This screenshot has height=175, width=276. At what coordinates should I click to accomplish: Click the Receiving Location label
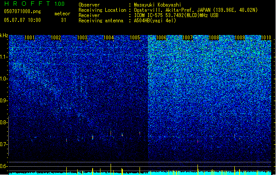(x=102, y=10)
